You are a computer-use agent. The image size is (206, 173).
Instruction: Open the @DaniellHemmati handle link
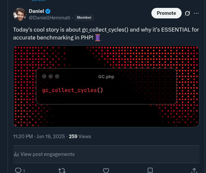click(x=49, y=17)
